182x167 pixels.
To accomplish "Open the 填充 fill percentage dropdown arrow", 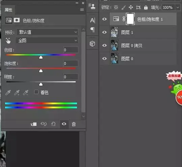I will pyautogui.click(x=178, y=7).
